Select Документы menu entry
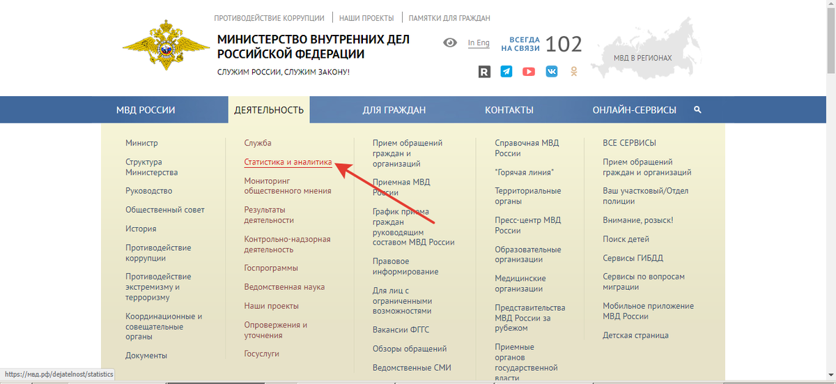This screenshot has height=384, width=836. point(146,355)
